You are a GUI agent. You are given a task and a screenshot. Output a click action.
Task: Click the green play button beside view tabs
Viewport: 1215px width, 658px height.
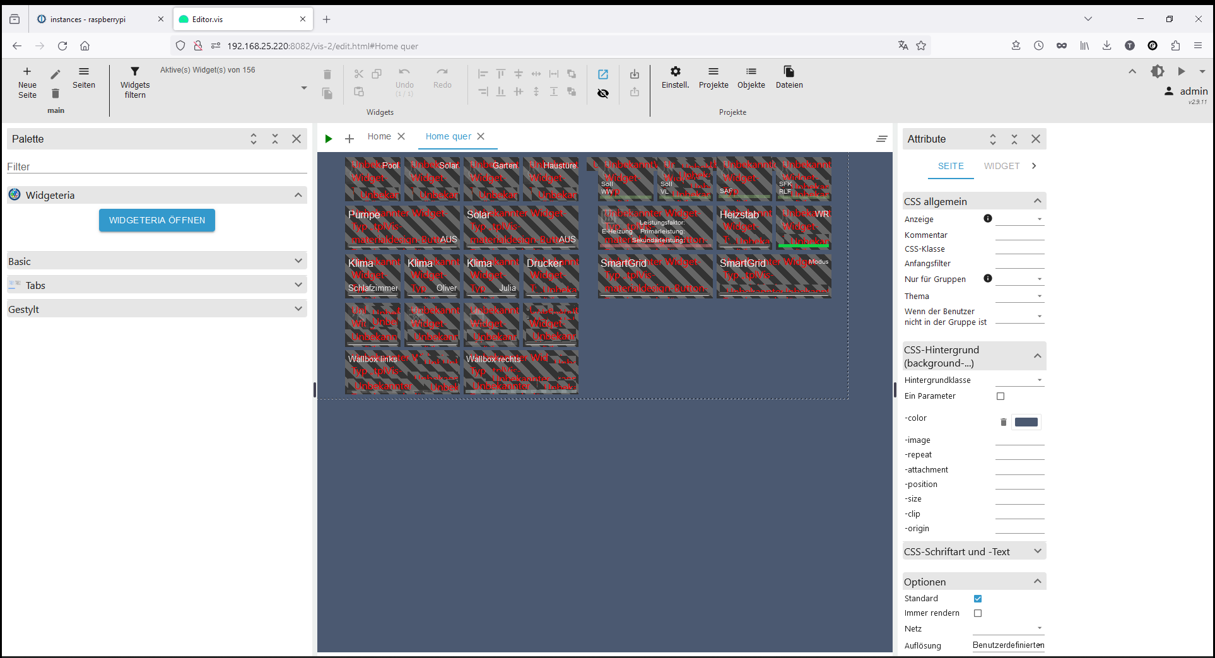click(329, 139)
